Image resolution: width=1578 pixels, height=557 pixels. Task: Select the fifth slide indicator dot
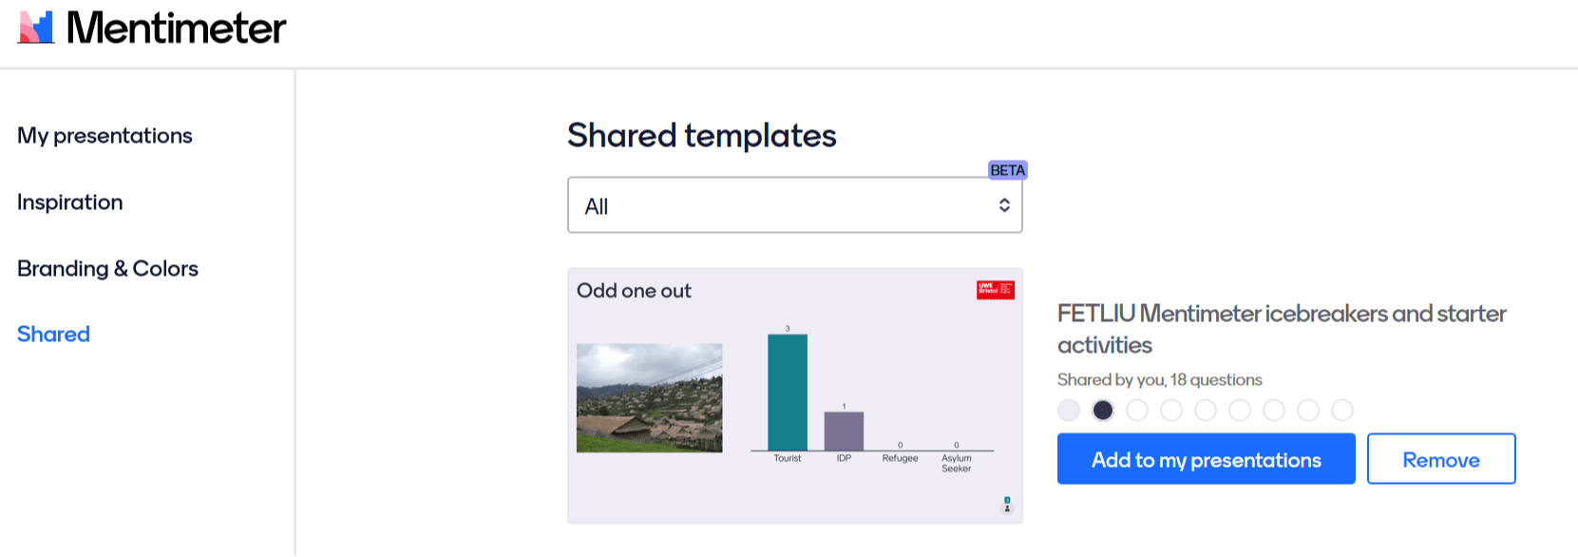point(1206,410)
